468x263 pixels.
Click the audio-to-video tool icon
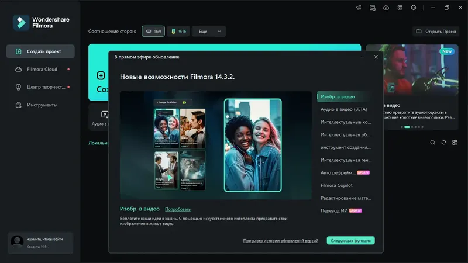click(x=105, y=114)
